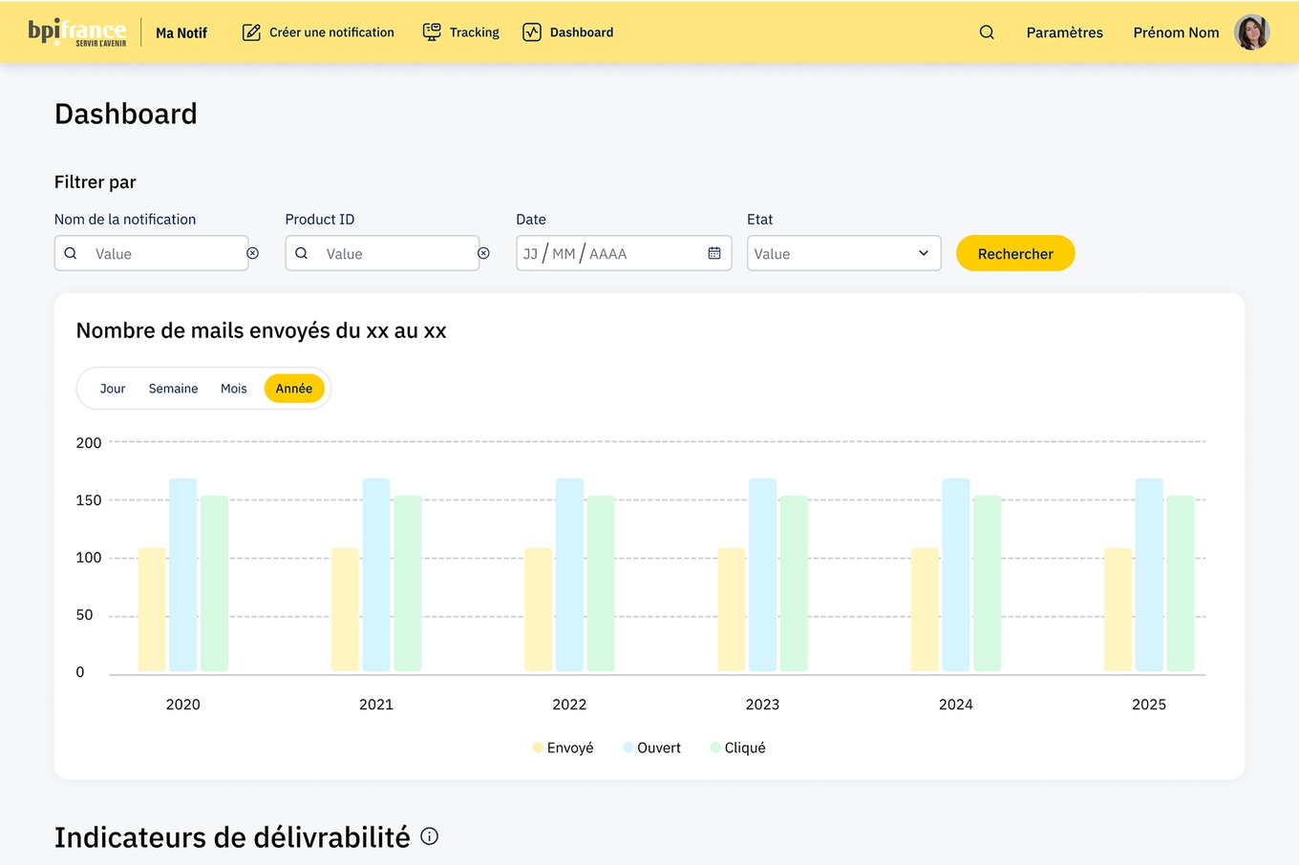This screenshot has width=1299, height=865.
Task: Select the Année period option
Action: coord(294,389)
